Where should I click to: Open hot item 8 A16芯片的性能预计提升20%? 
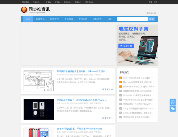tap(138, 109)
